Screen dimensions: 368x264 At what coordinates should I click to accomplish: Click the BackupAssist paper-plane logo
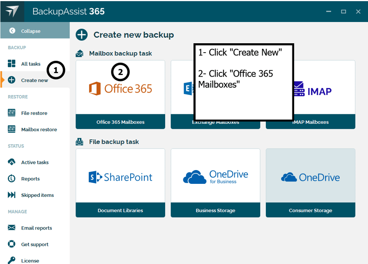[x=12, y=11]
